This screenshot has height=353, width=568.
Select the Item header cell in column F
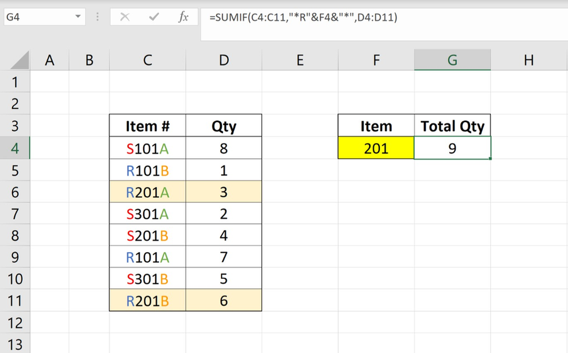[375, 126]
